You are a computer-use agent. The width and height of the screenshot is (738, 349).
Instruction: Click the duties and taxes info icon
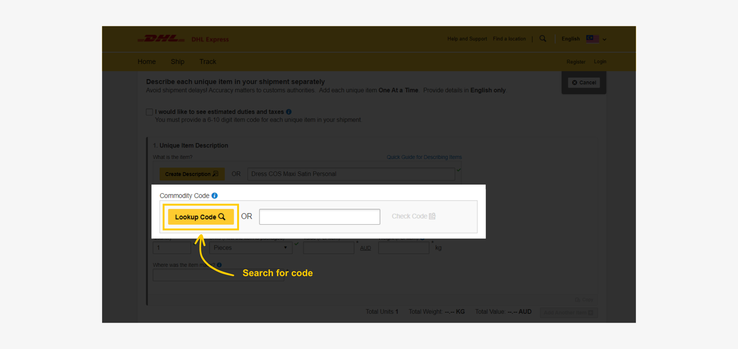point(289,112)
